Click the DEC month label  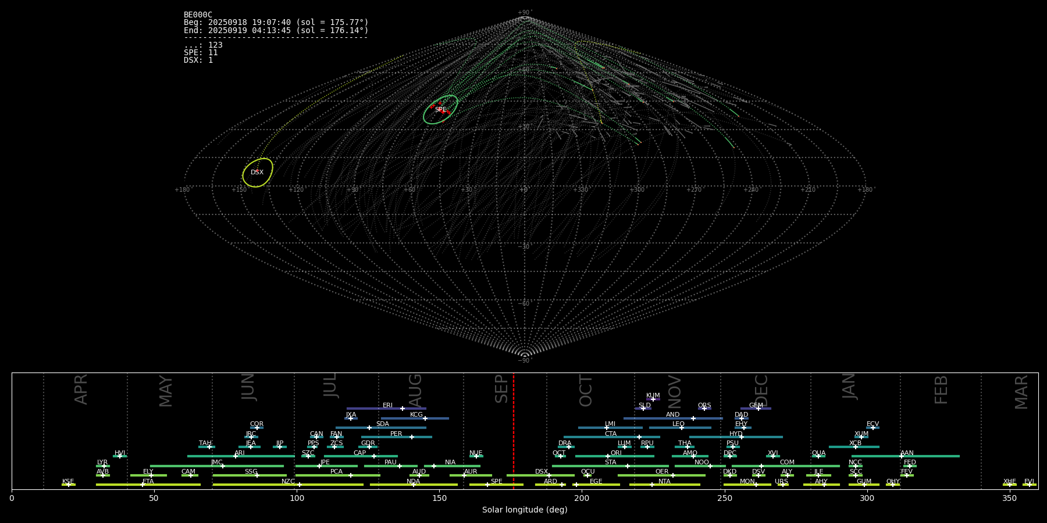(761, 391)
